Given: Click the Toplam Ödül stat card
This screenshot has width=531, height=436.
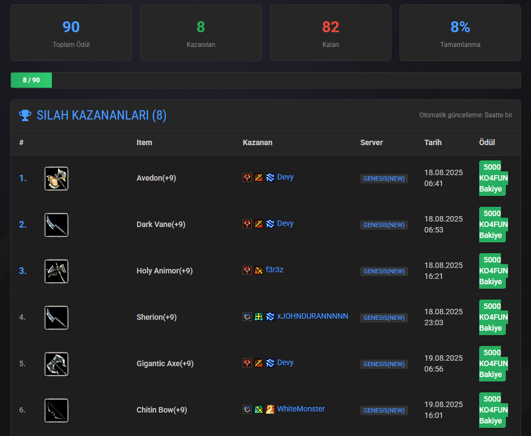Looking at the screenshot, I should 71,33.
